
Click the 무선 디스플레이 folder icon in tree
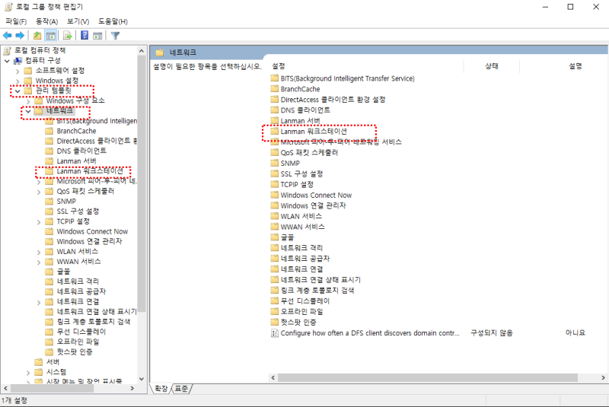[x=49, y=332]
